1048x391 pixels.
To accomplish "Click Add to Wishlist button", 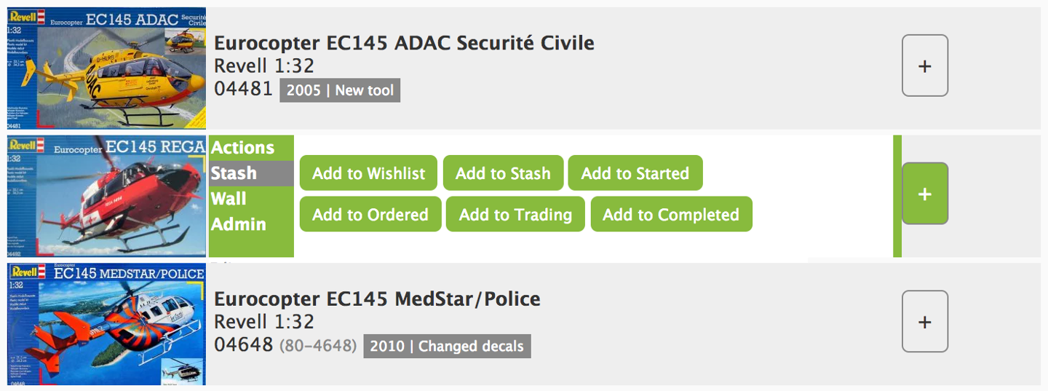I will [x=368, y=173].
